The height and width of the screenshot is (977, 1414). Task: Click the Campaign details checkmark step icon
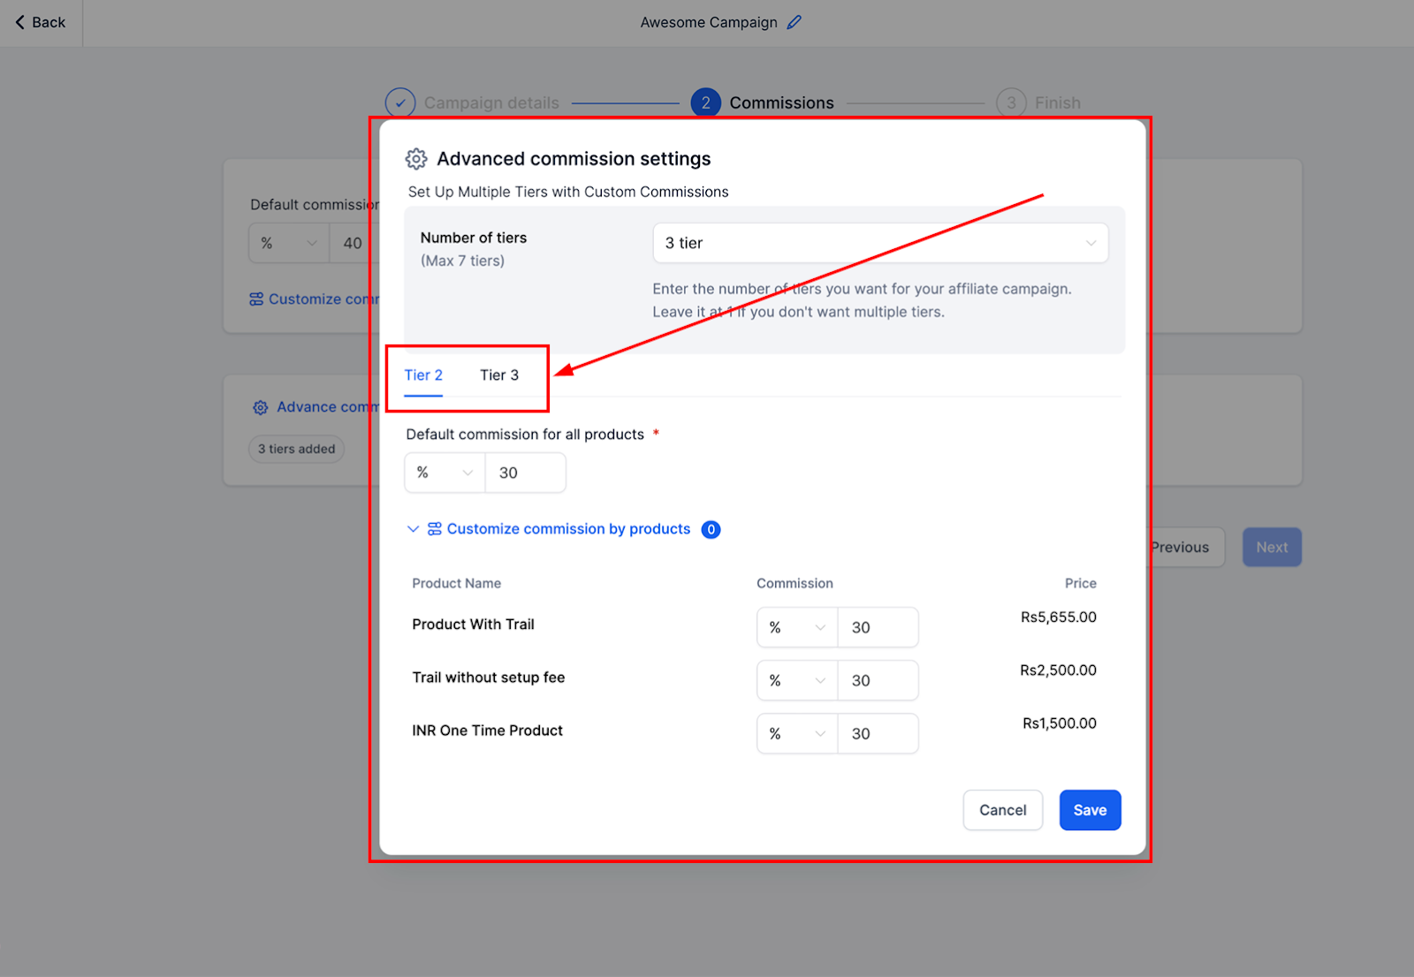(x=400, y=102)
